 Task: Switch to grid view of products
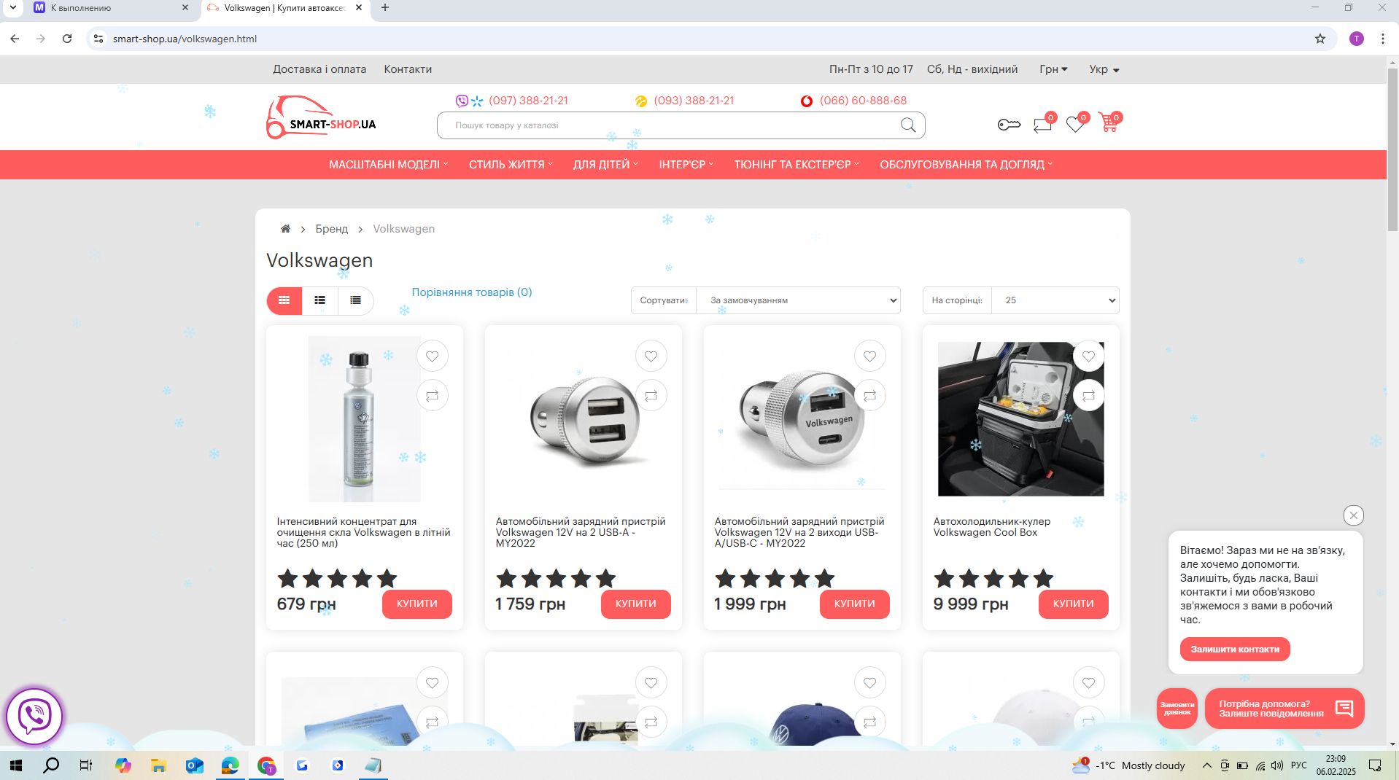284,300
